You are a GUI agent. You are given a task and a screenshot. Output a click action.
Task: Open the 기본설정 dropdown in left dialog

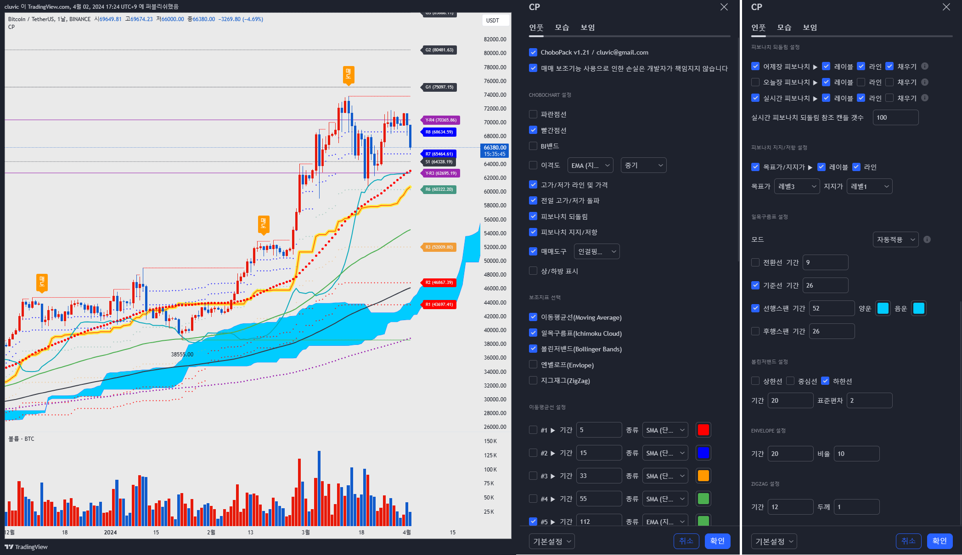[x=552, y=541]
